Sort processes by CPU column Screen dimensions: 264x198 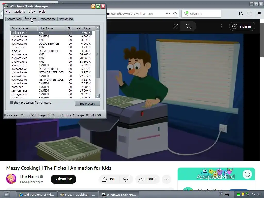click(x=70, y=28)
